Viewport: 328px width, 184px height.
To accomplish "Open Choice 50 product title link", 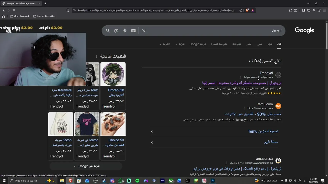I will pos(116,140).
